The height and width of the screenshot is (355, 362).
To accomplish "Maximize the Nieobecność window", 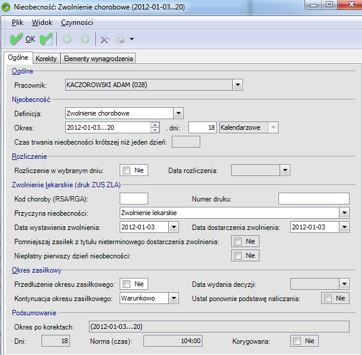I will (329, 4).
